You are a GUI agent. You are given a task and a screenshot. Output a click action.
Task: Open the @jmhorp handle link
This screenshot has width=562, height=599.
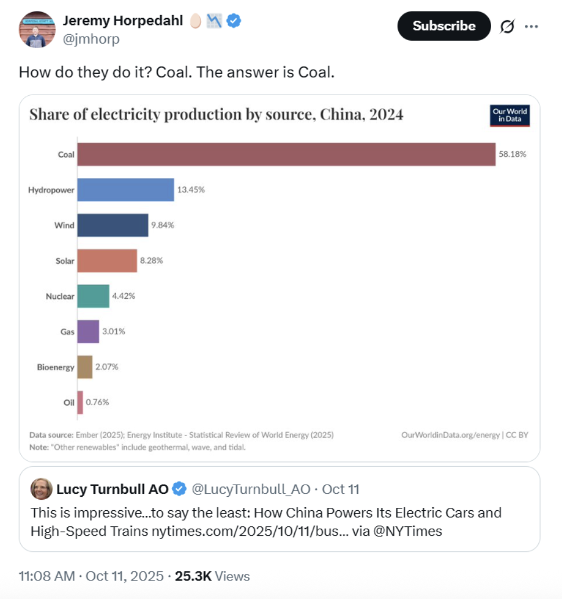[91, 39]
